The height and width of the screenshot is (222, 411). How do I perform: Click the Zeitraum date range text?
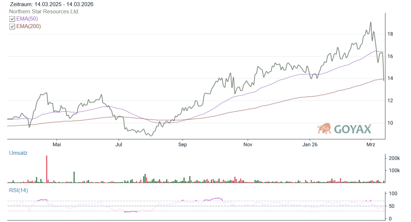[x=52, y=4]
